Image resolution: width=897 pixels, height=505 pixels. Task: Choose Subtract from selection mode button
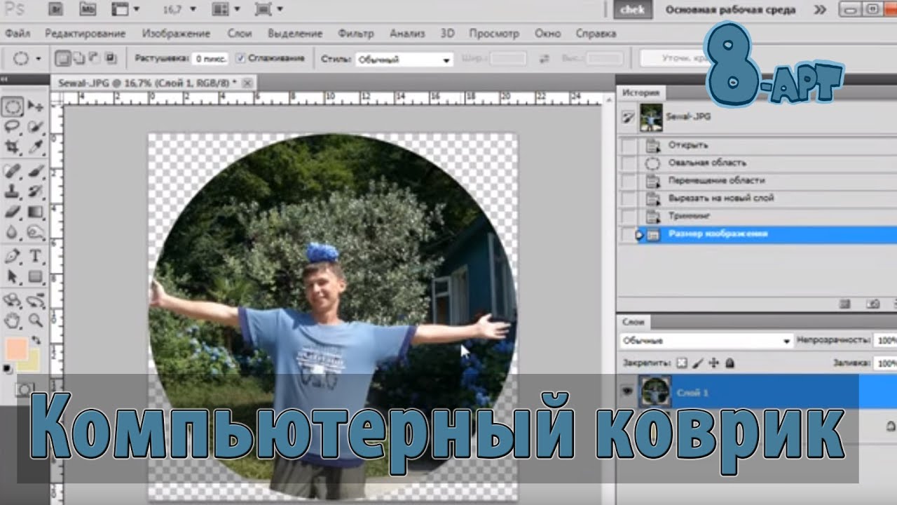click(x=94, y=59)
